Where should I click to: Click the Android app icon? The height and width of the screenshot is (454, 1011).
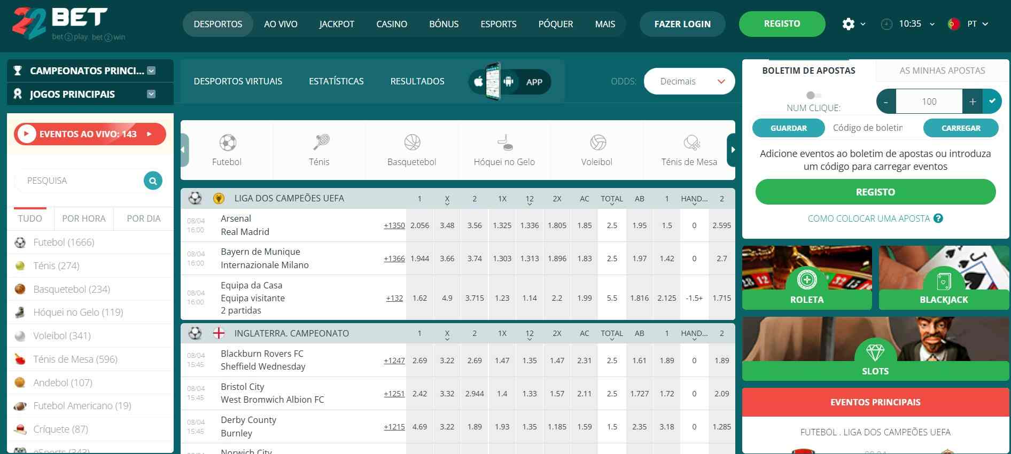pos(509,82)
